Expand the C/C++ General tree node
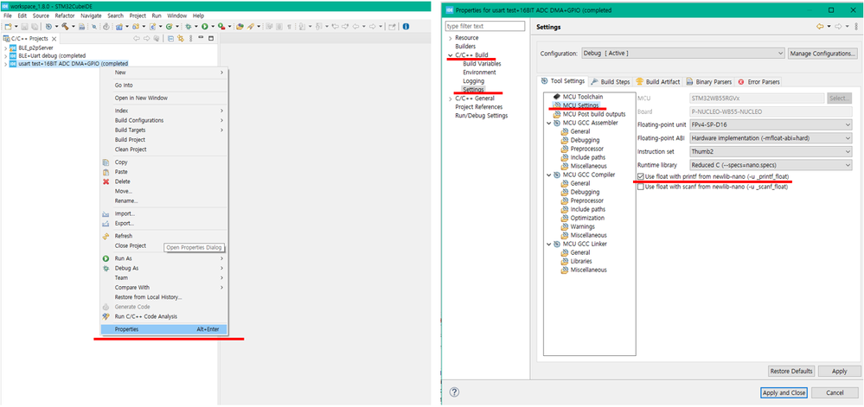 pyautogui.click(x=451, y=98)
